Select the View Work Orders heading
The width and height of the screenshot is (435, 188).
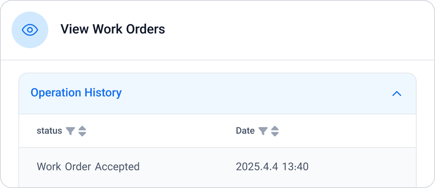point(113,29)
